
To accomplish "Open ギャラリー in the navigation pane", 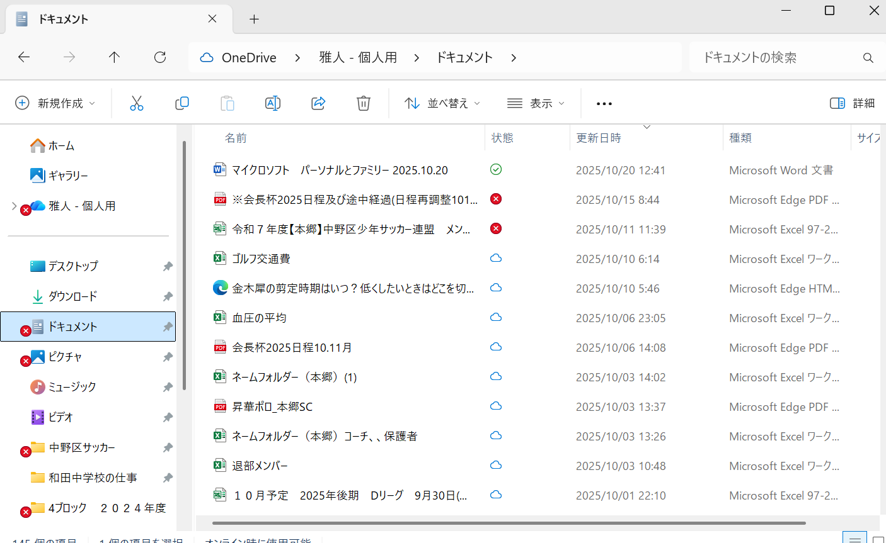I will click(x=59, y=176).
